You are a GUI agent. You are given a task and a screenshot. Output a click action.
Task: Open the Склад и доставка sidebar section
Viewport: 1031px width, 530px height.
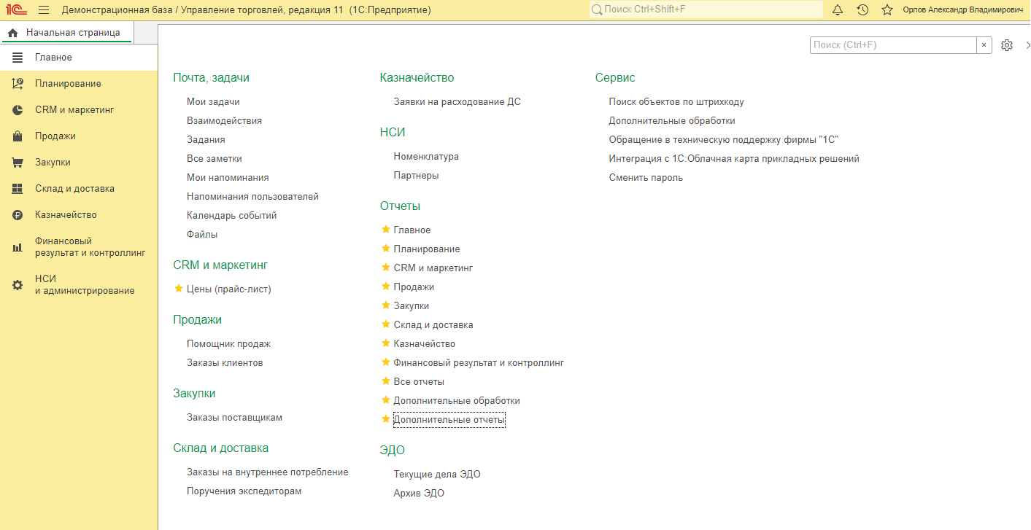pyautogui.click(x=74, y=189)
